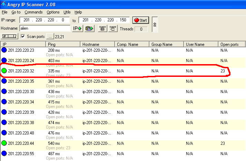The width and height of the screenshot is (246, 161).
Task: Click the IP up-arrow hostname resolve button
Action: pyautogui.click(x=77, y=29)
